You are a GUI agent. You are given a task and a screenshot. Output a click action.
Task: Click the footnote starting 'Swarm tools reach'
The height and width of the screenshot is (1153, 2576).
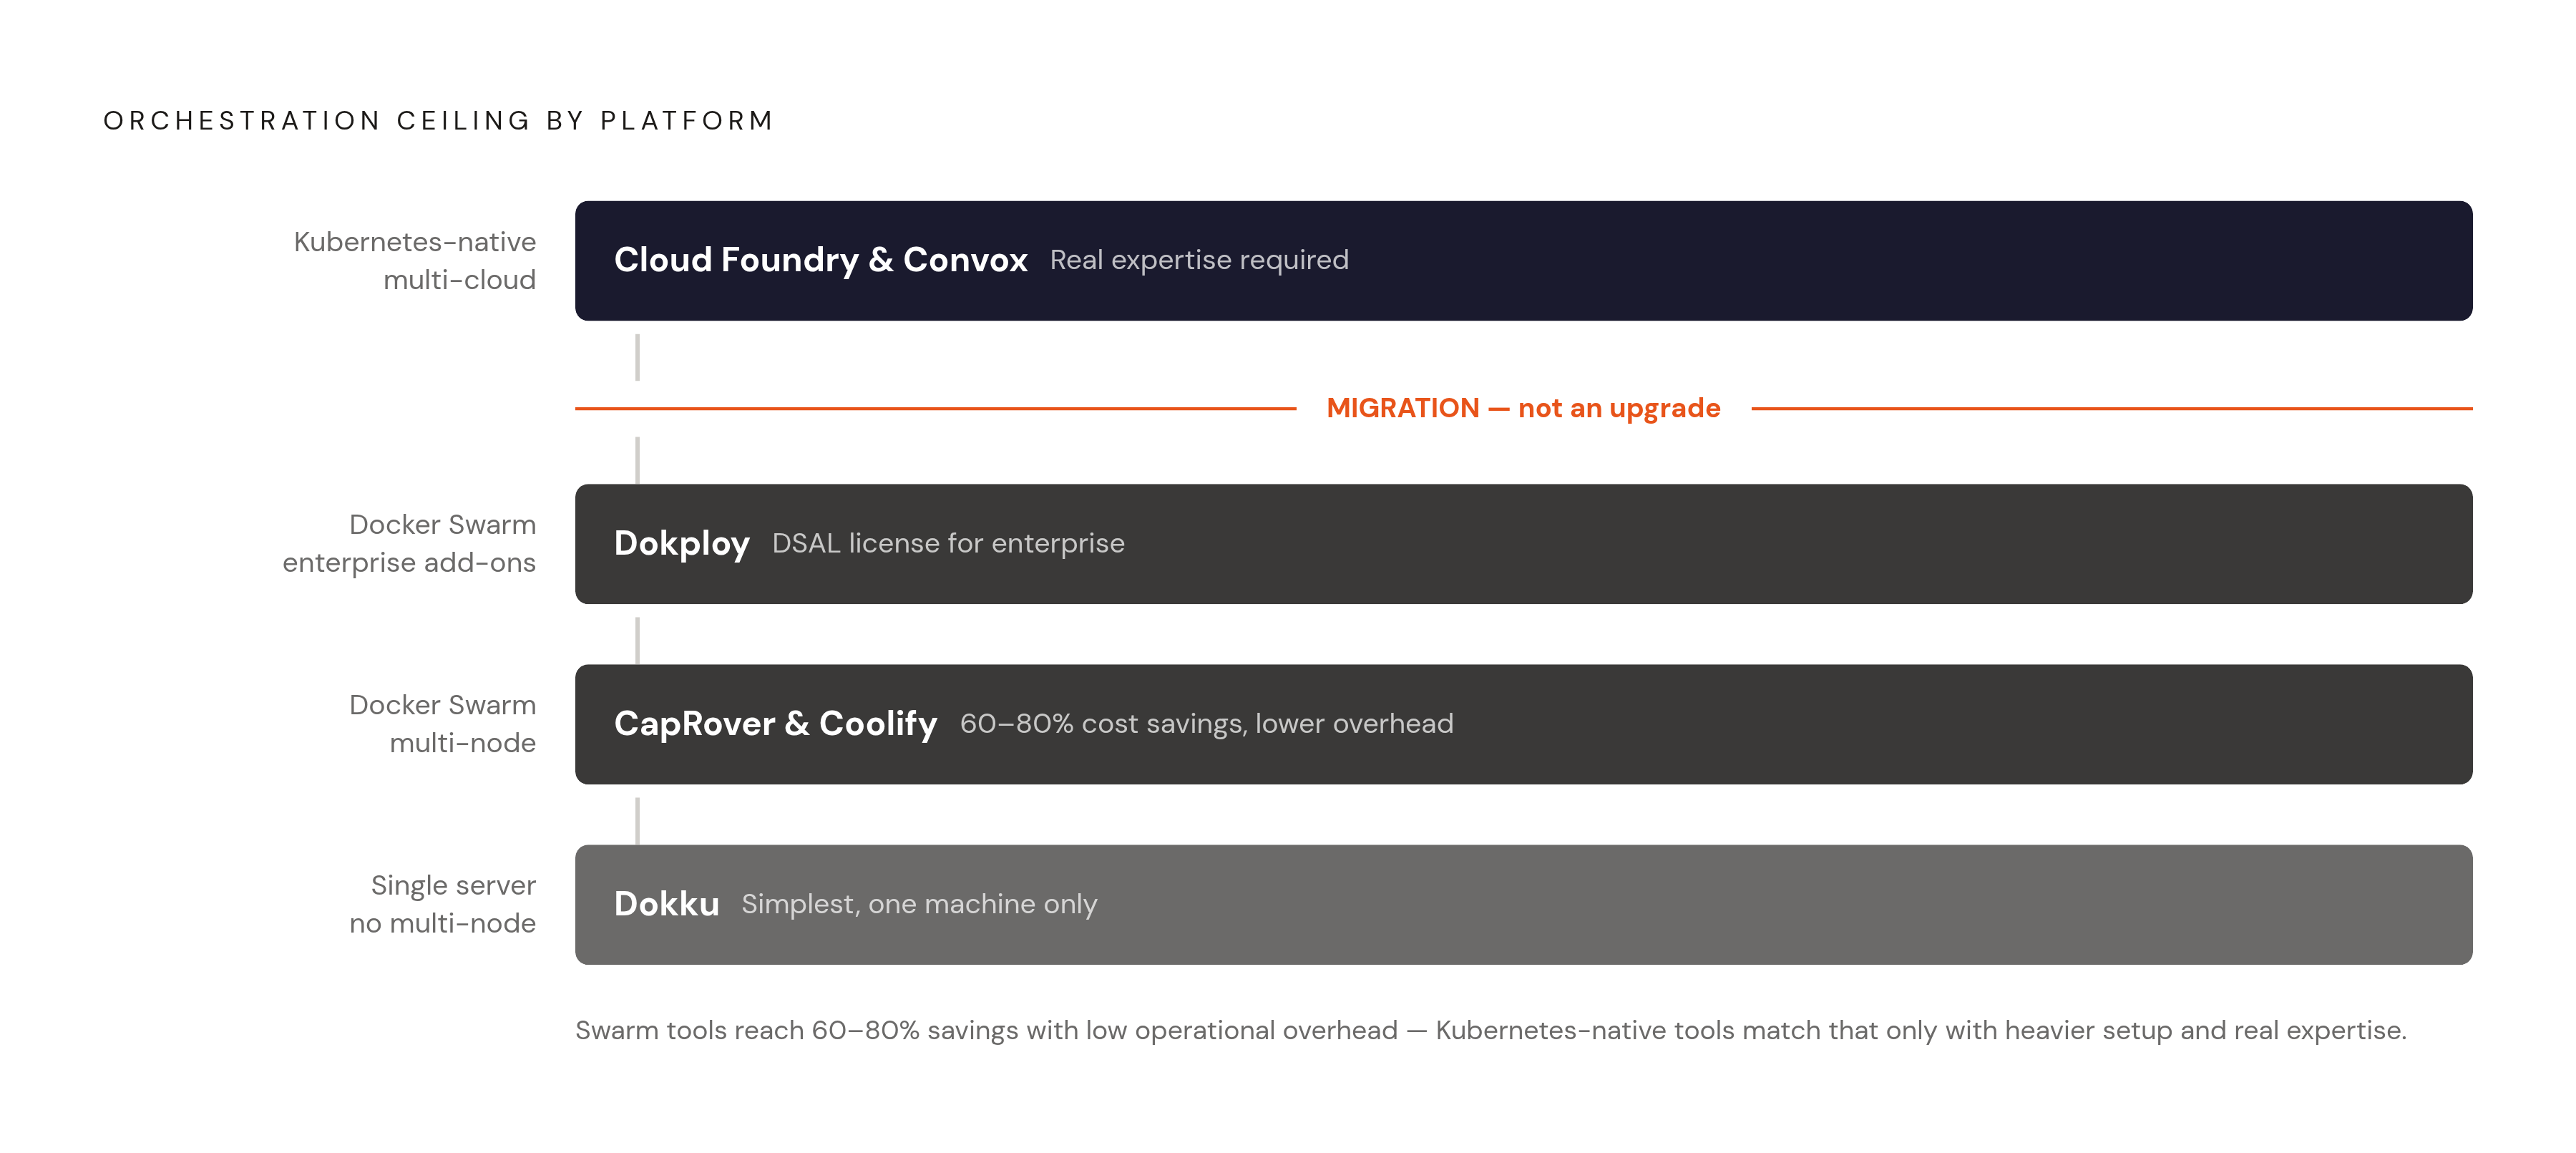[1490, 1030]
